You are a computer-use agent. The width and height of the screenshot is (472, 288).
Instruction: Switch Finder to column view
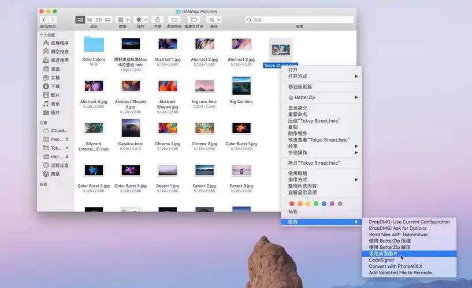98,20
